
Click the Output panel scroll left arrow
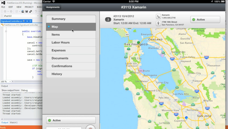pos(2,119)
